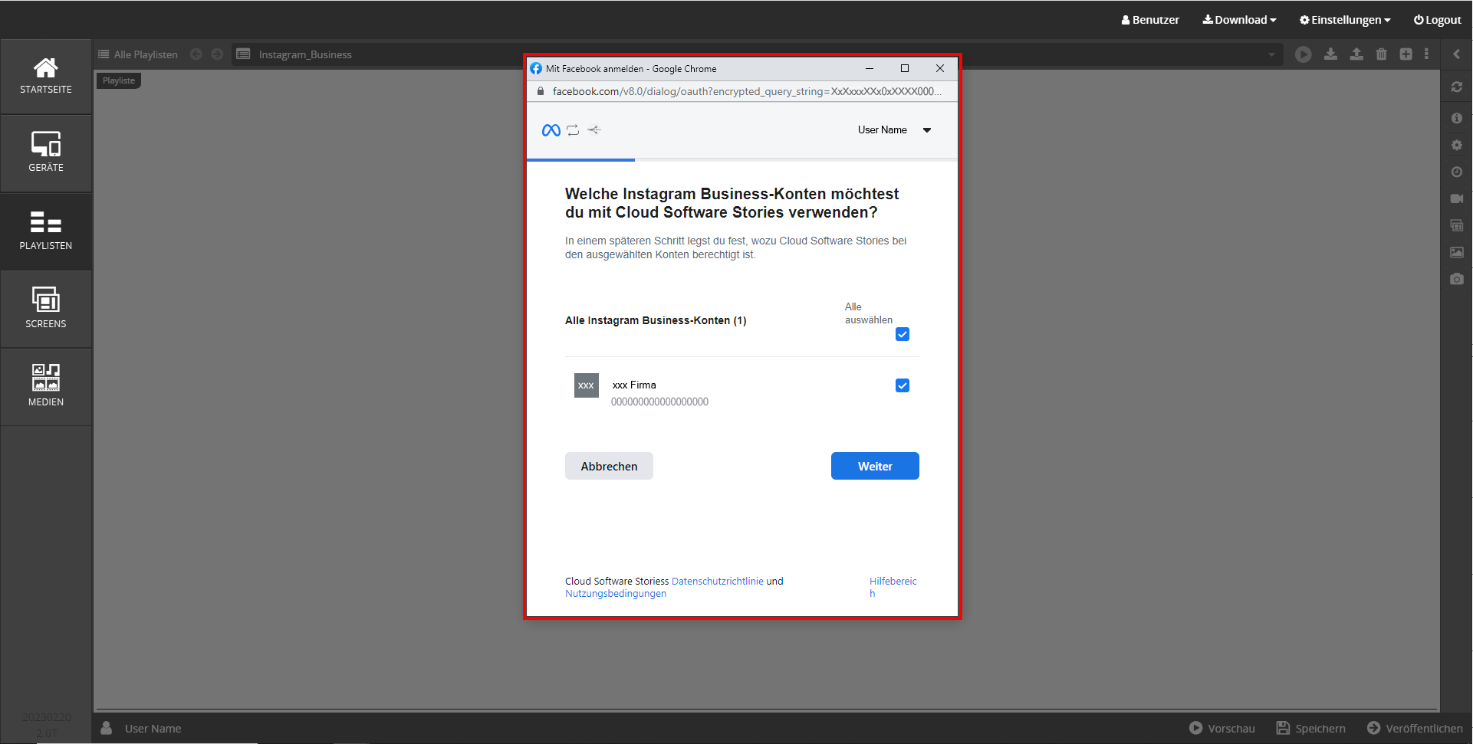The image size is (1473, 744).
Task: Click the blue Weiter button
Action: coord(875,466)
